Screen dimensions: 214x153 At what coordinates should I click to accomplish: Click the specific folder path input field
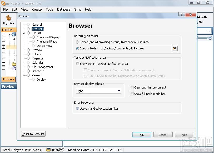click(136, 48)
